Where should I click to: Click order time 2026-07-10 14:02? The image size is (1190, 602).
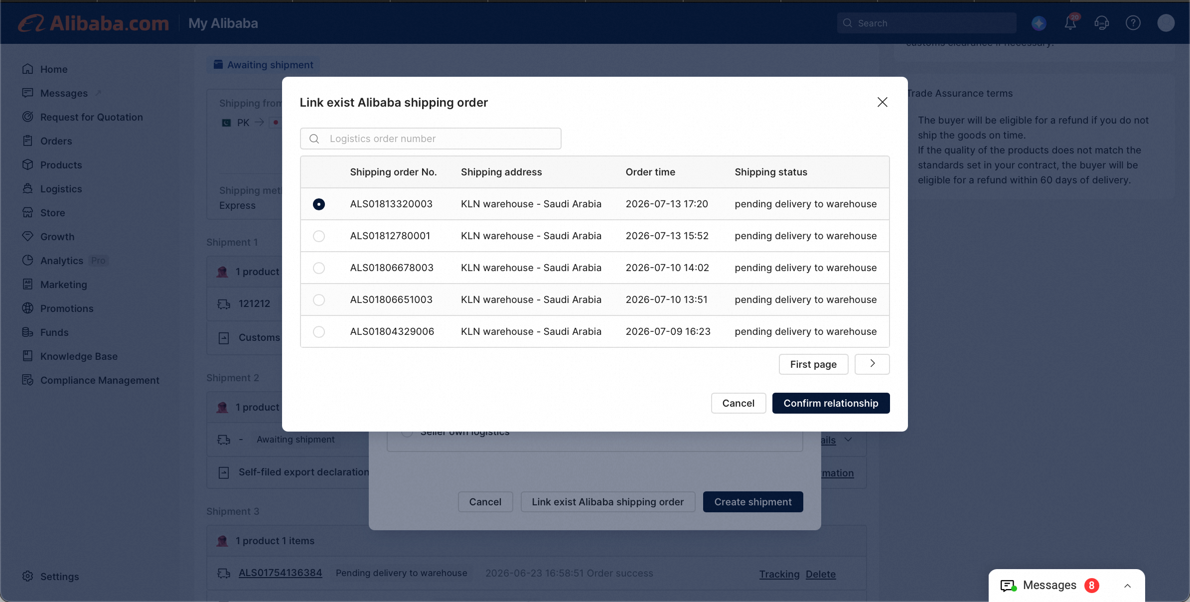tap(667, 268)
